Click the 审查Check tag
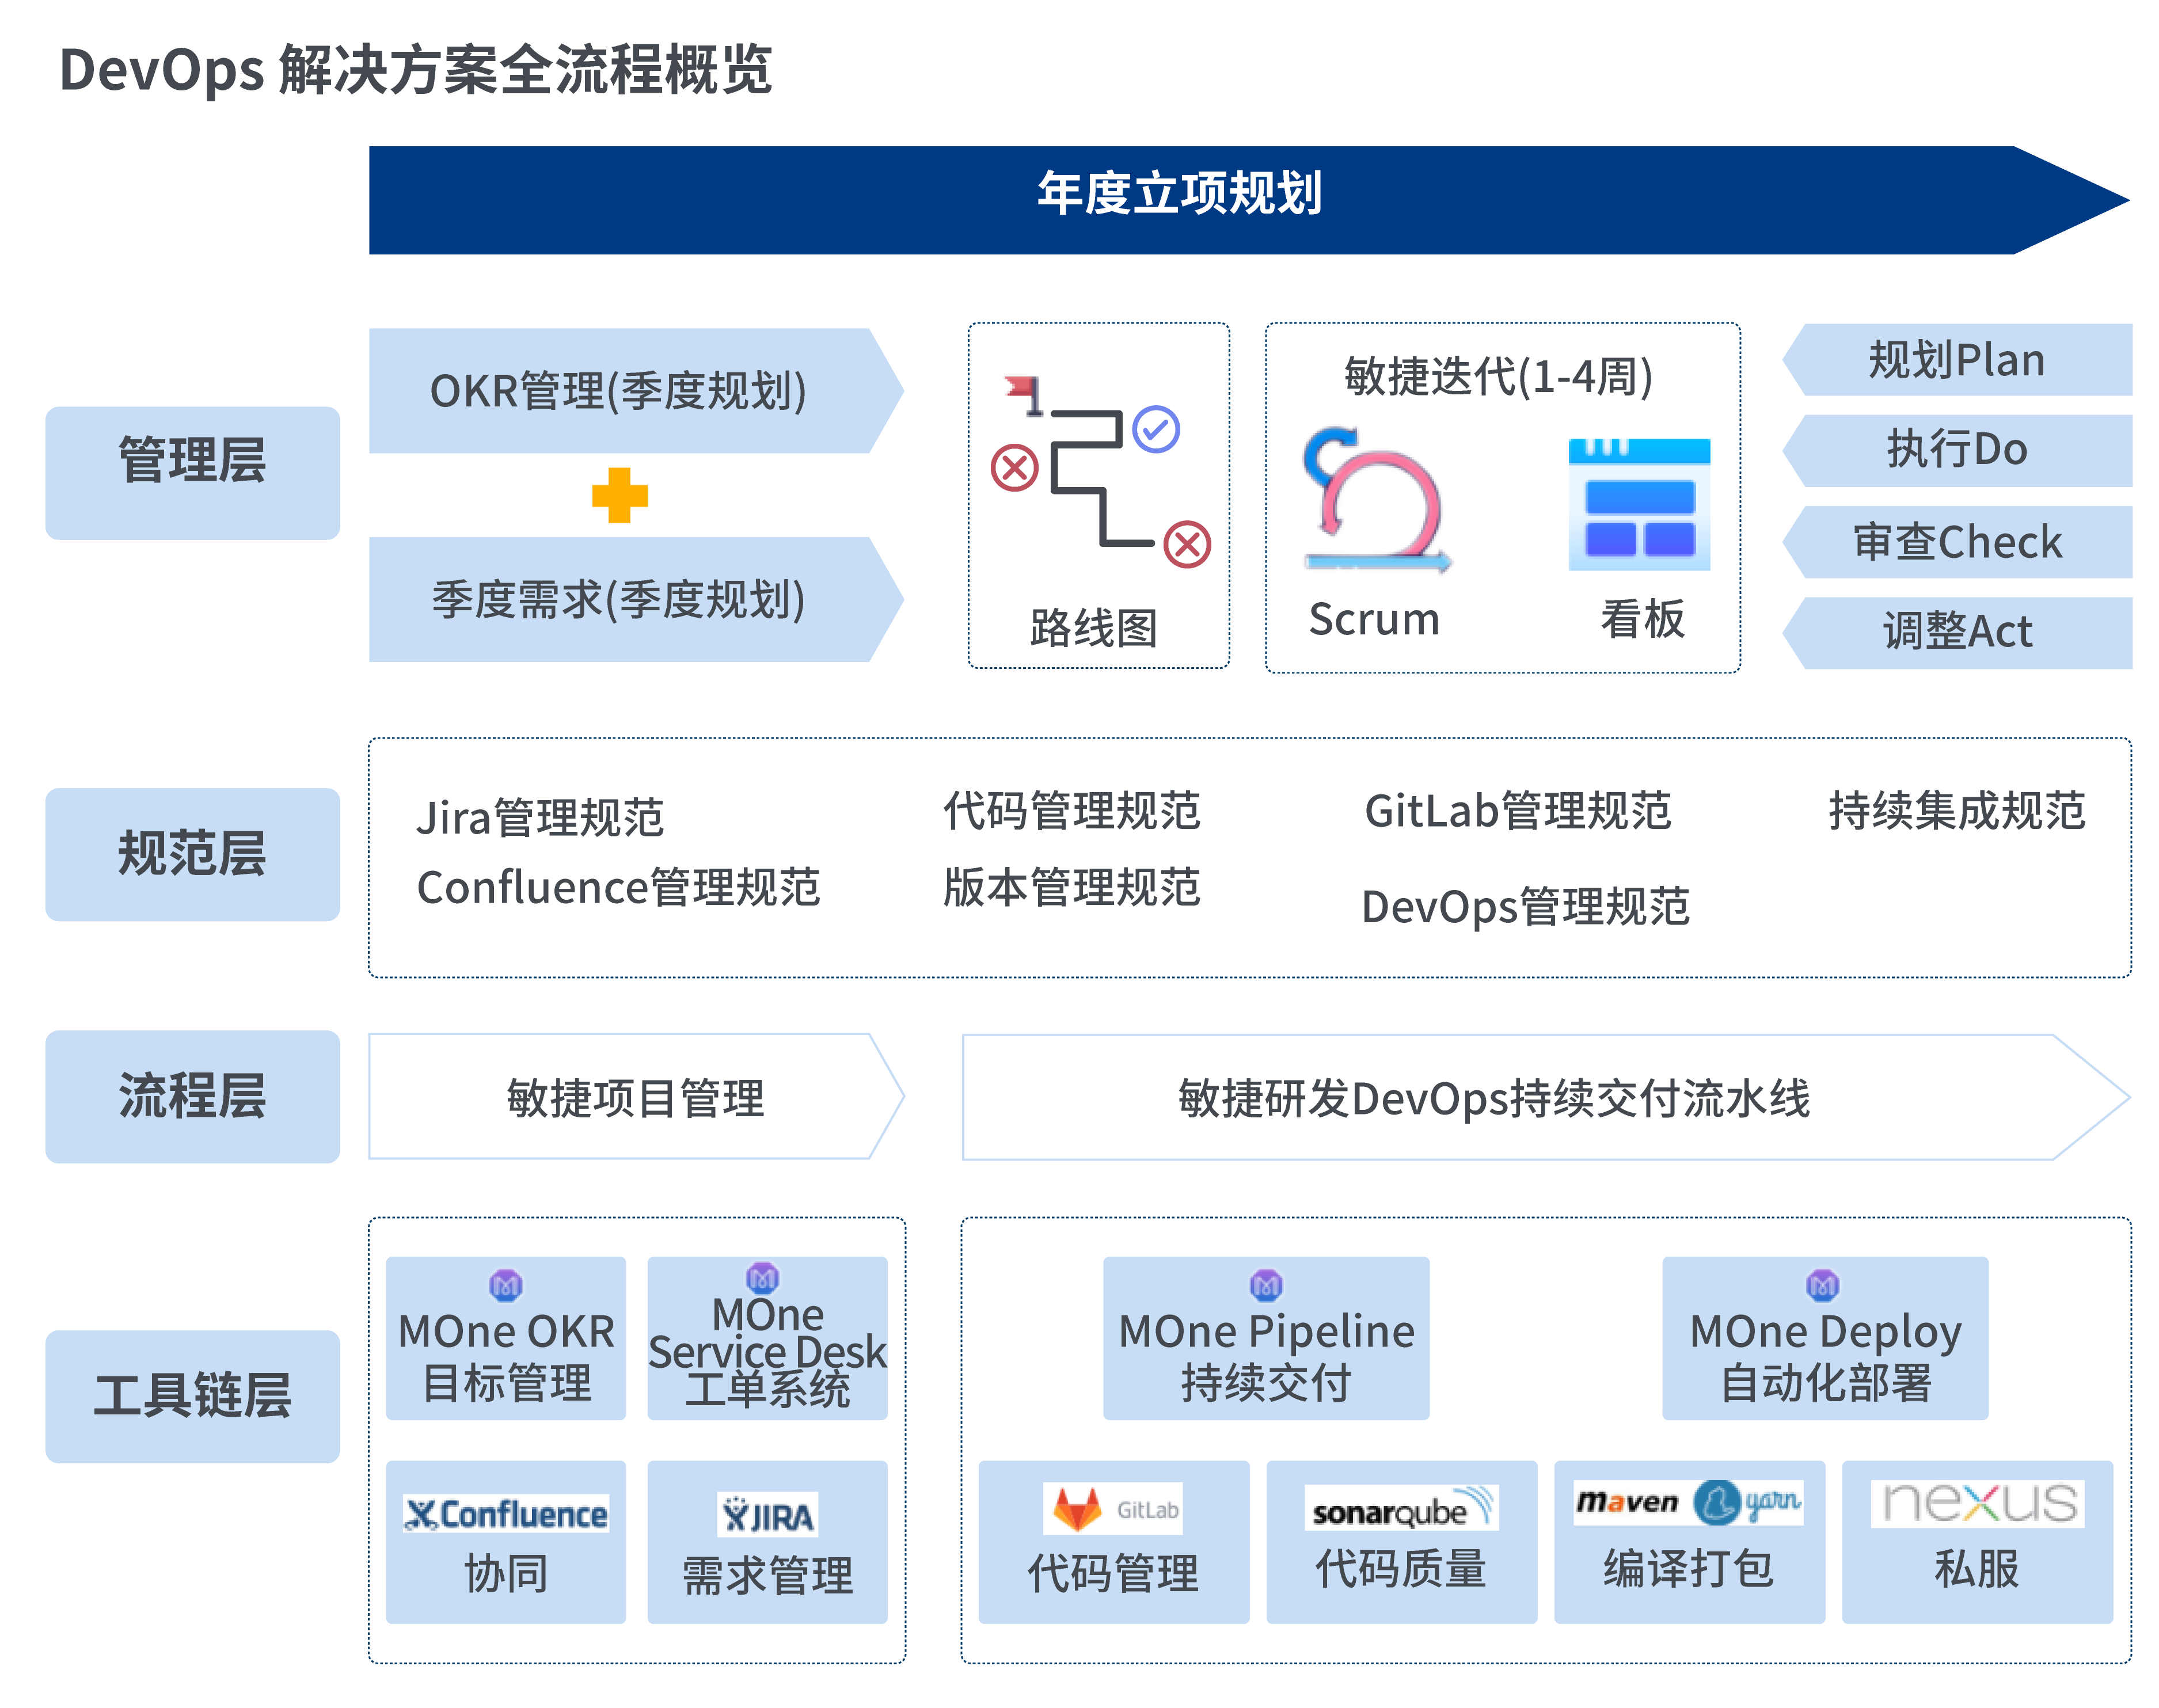The height and width of the screenshot is (1708, 2159). coord(1957,542)
